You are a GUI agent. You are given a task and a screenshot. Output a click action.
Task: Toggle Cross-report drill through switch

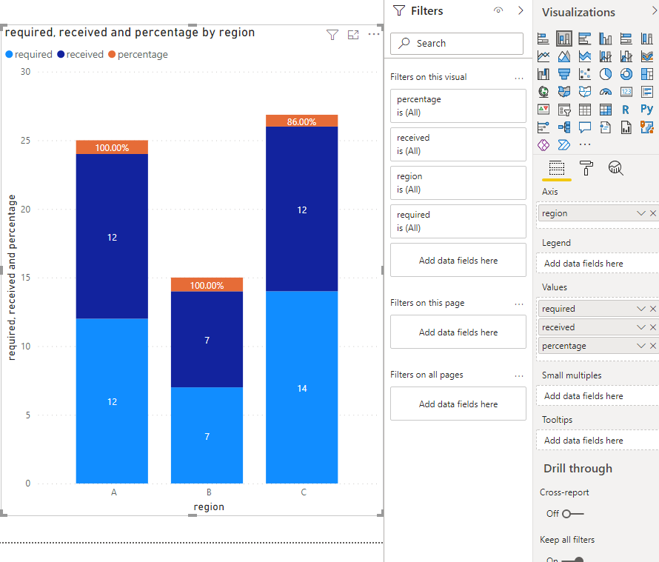[573, 514]
